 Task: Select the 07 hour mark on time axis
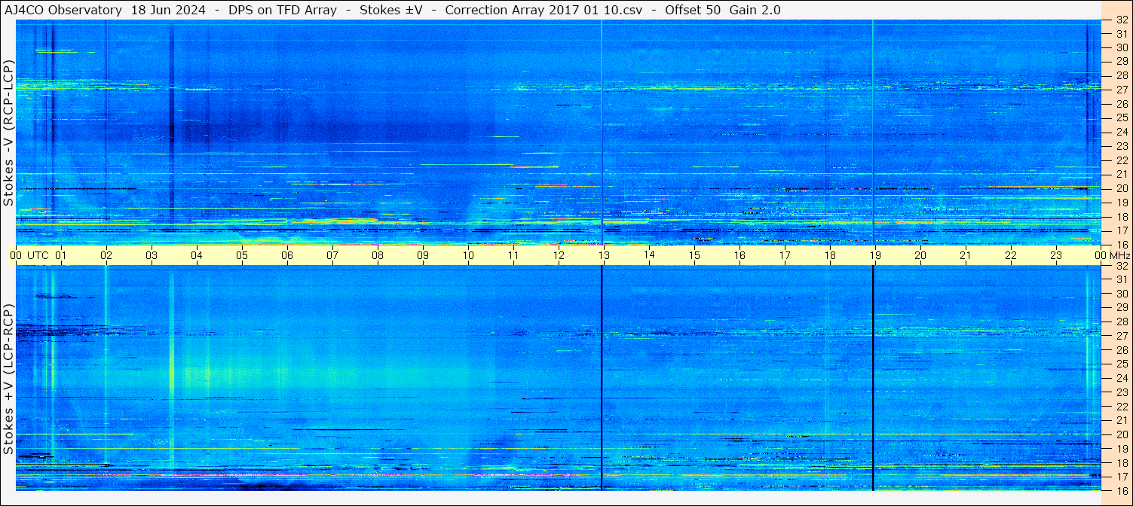pyautogui.click(x=332, y=255)
